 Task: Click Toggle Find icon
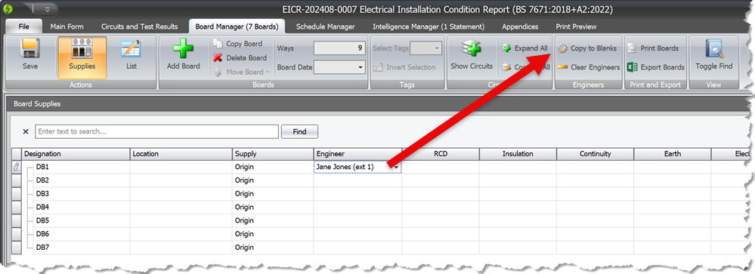pos(713,50)
